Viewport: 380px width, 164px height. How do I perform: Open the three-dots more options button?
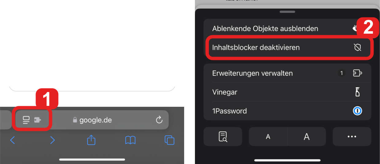coord(352,136)
